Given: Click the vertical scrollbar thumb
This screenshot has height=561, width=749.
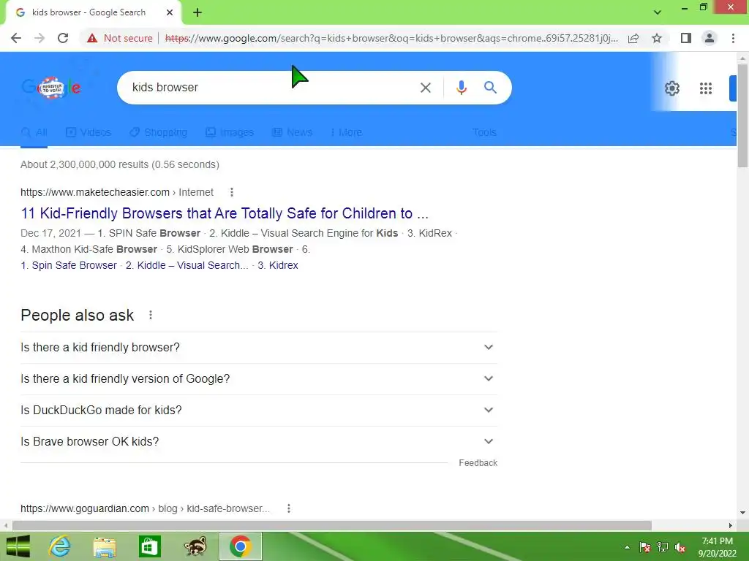Looking at the screenshot, I should [742, 115].
